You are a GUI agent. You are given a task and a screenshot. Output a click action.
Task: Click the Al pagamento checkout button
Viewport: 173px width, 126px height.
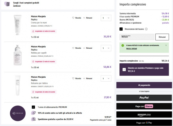coord(144,85)
